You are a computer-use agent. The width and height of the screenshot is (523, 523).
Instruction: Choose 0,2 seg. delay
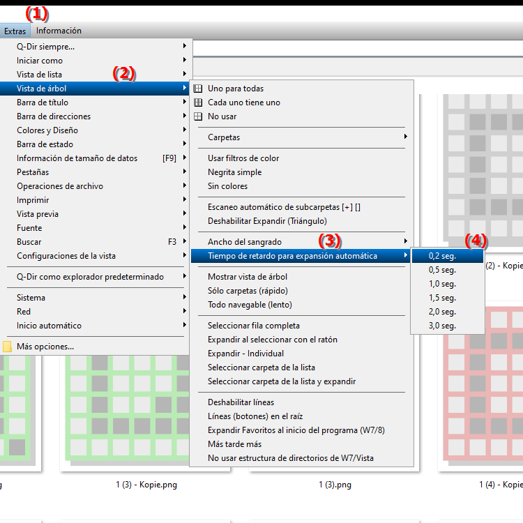(x=448, y=256)
